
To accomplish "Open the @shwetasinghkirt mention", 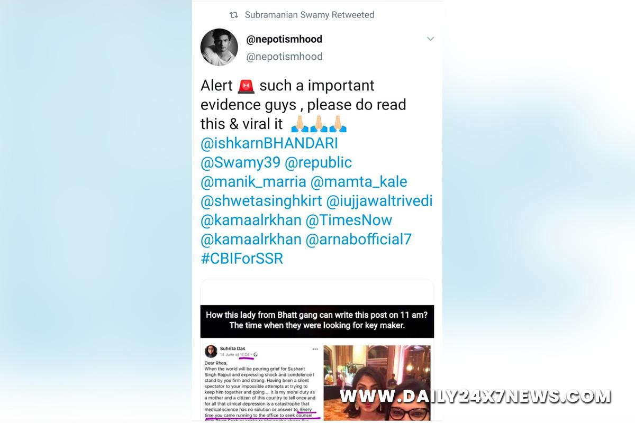I will pyautogui.click(x=261, y=201).
